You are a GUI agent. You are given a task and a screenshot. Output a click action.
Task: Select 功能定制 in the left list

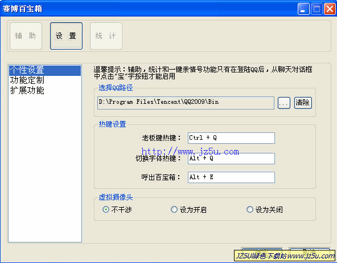45,80
